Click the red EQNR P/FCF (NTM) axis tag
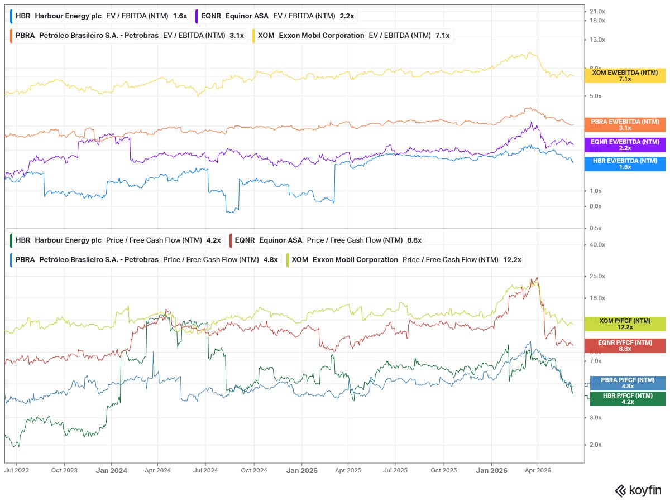The image size is (670, 502). [625, 345]
